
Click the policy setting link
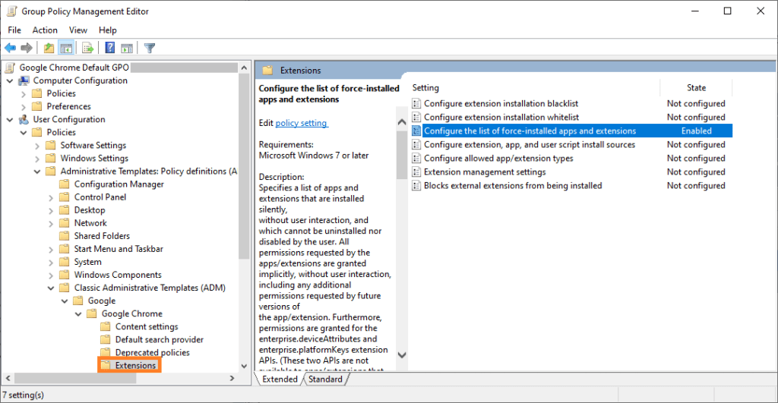[301, 123]
